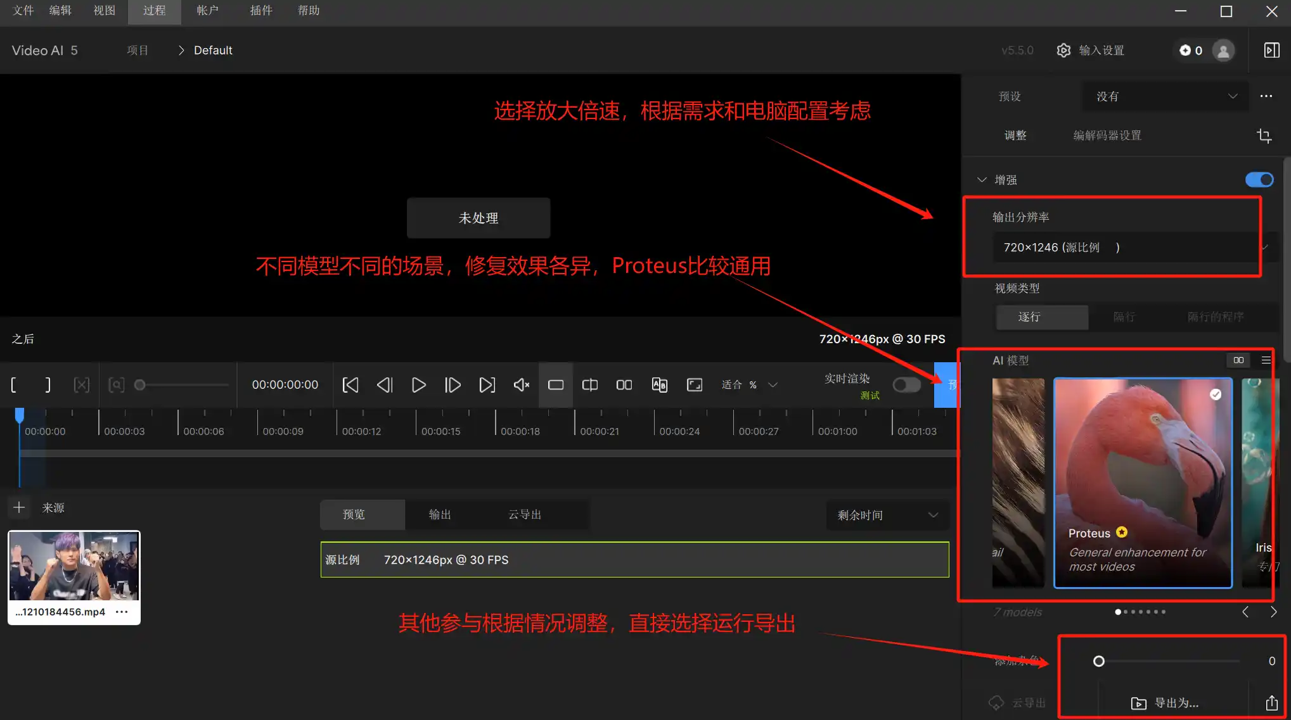Clear the trim selection icon

(82, 384)
